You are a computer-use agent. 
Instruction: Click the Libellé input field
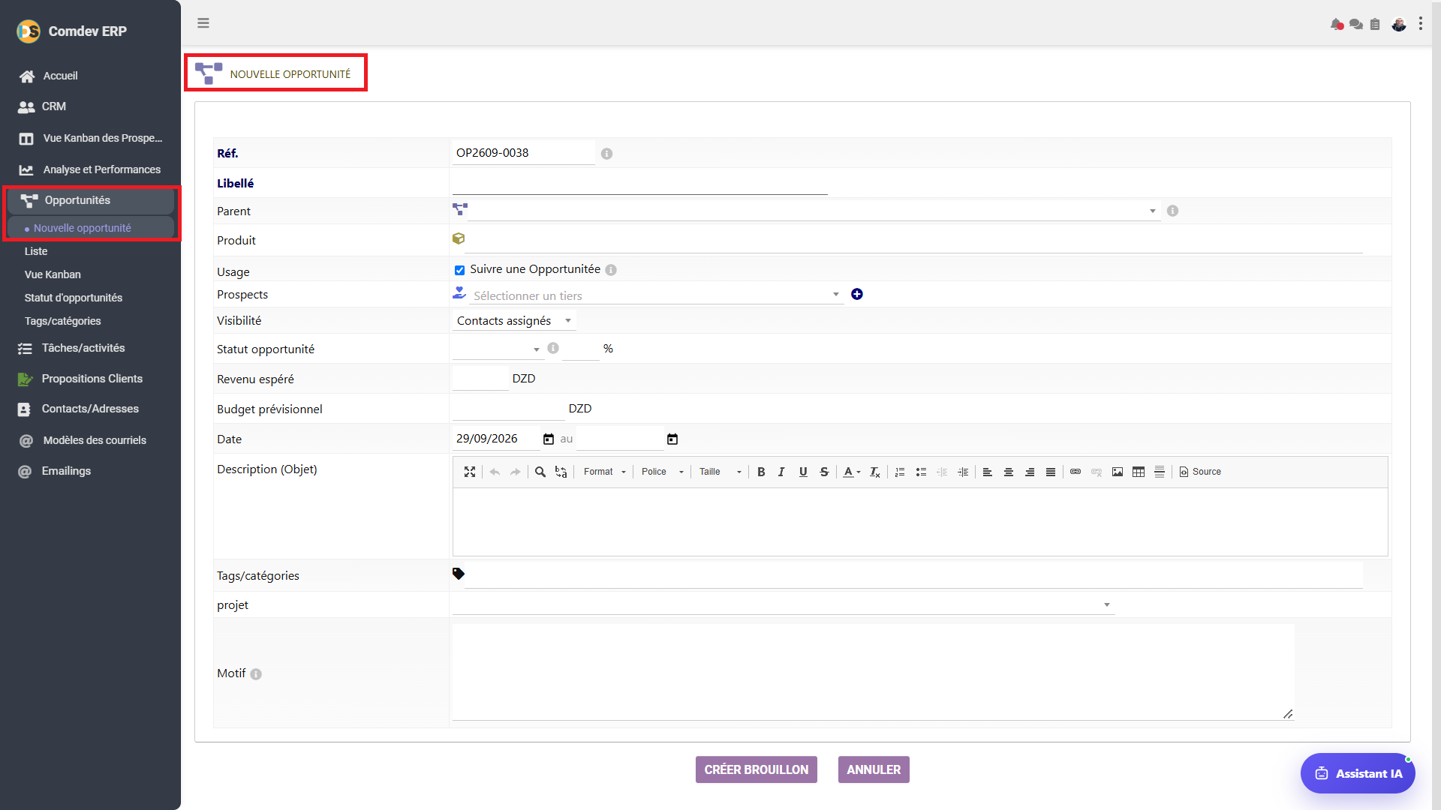coord(640,184)
